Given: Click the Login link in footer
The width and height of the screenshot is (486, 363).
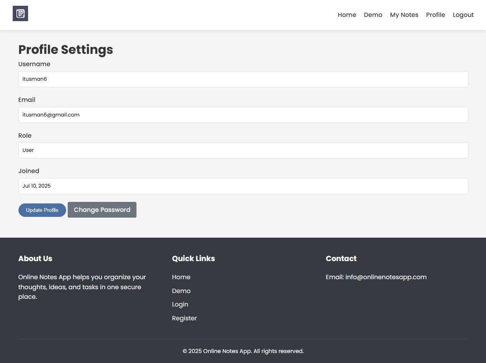Looking at the screenshot, I should 180,305.
